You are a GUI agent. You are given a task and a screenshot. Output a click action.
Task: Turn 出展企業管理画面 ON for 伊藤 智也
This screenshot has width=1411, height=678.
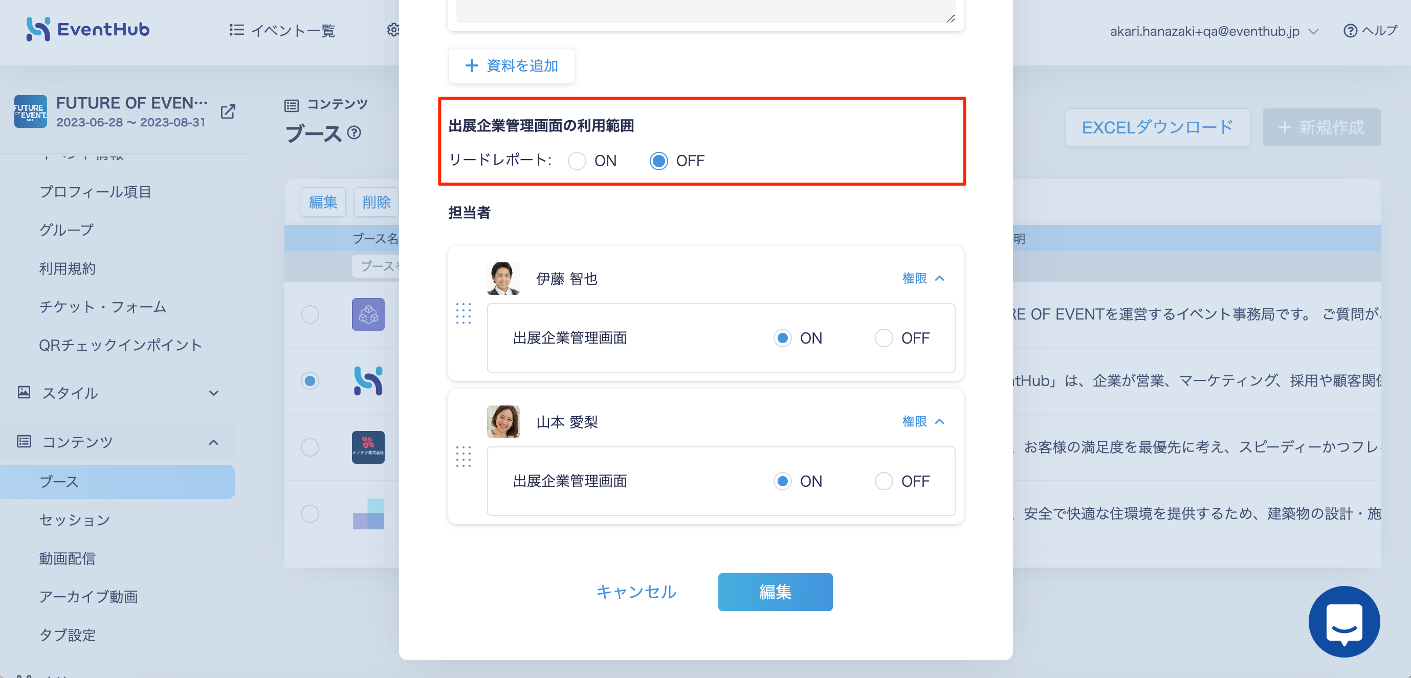[x=782, y=338]
